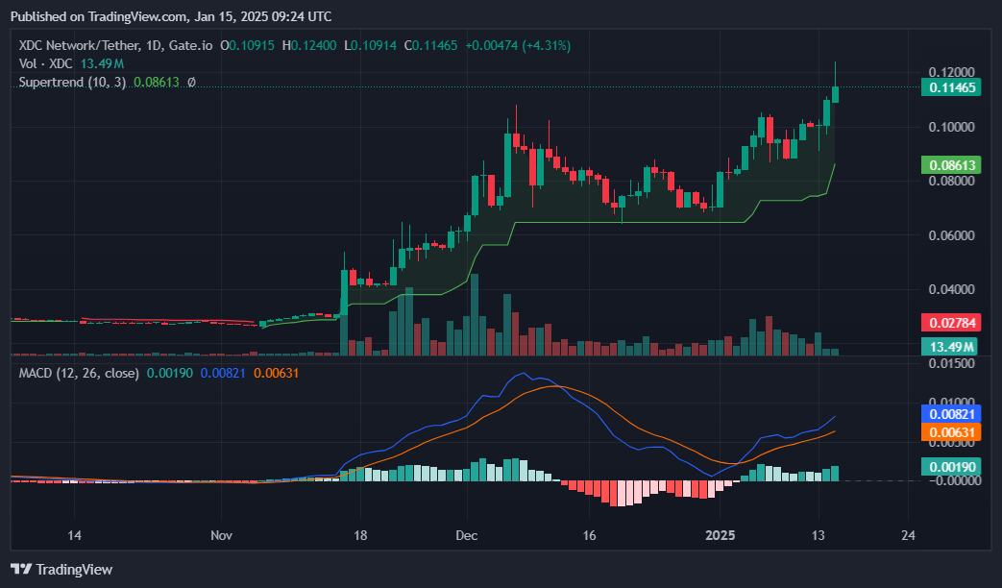Click the 0.06000 price axis label

(951, 235)
